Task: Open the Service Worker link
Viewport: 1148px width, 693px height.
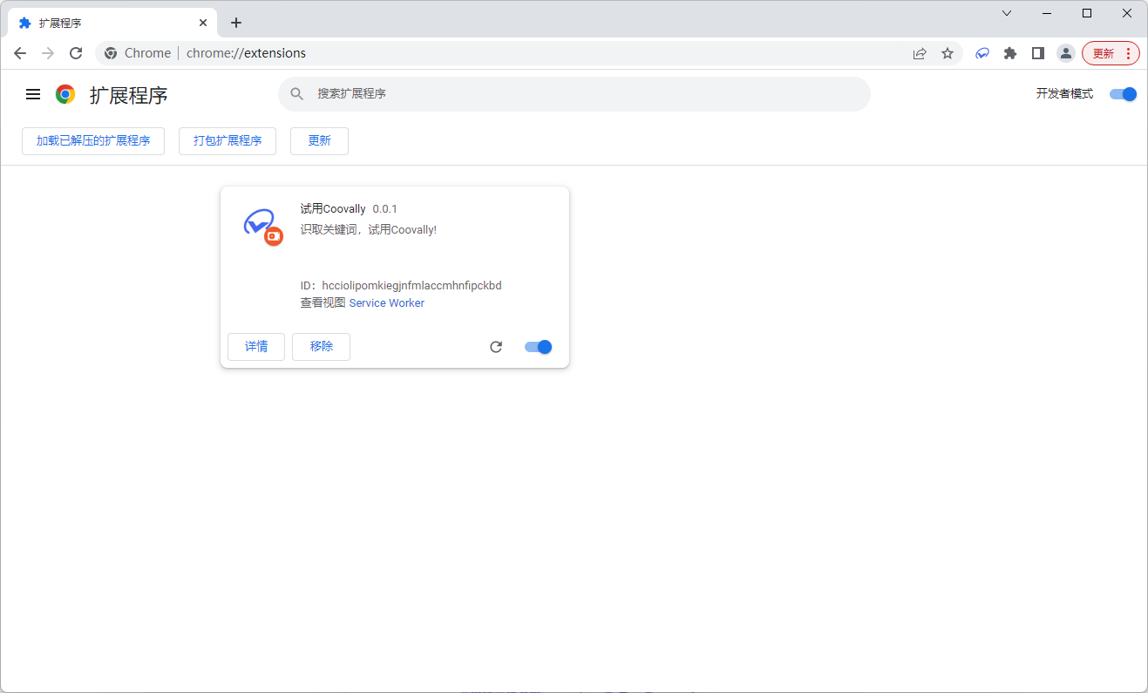Action: (x=387, y=303)
